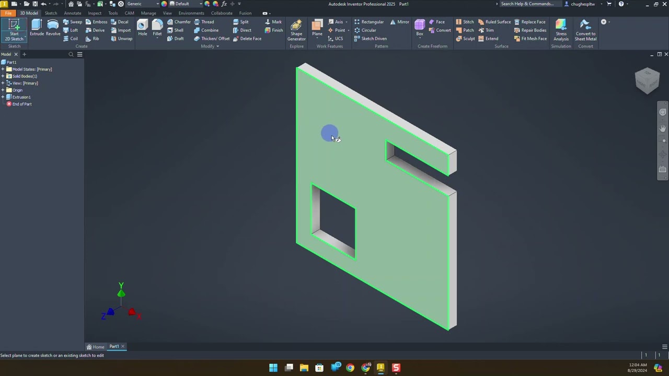Add a new browser panel tab
This screenshot has width=669, height=376.
pyautogui.click(x=24, y=54)
